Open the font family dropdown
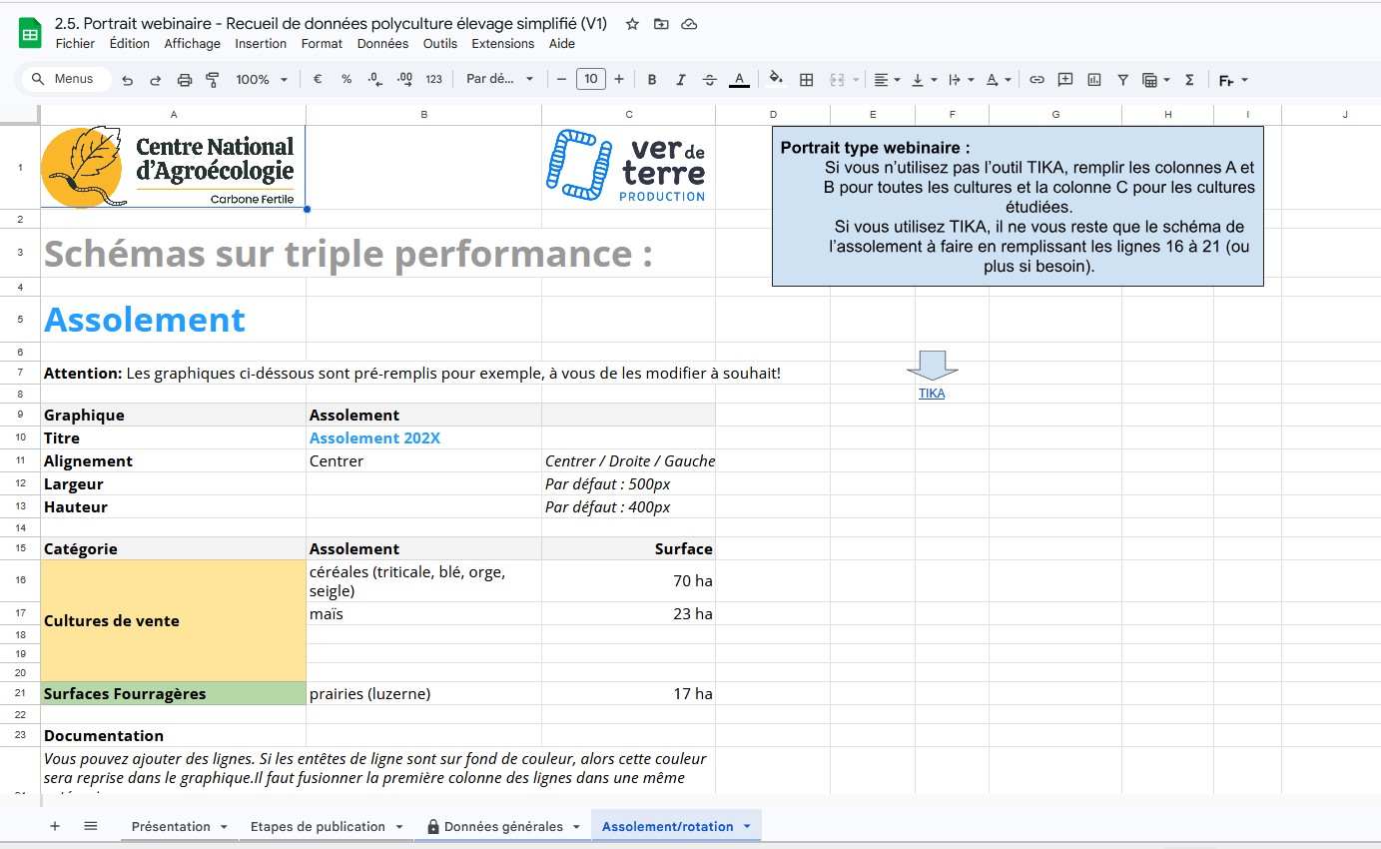The image size is (1381, 849). tap(499, 80)
